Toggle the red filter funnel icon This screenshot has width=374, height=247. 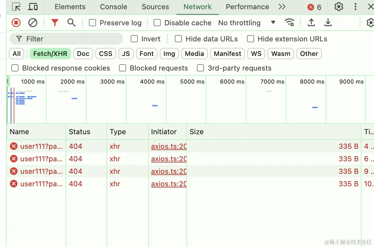pos(55,23)
